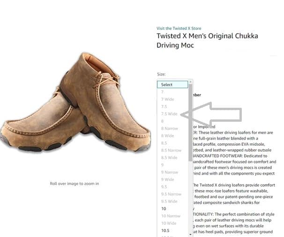Select available size 10

[x=173, y=208]
